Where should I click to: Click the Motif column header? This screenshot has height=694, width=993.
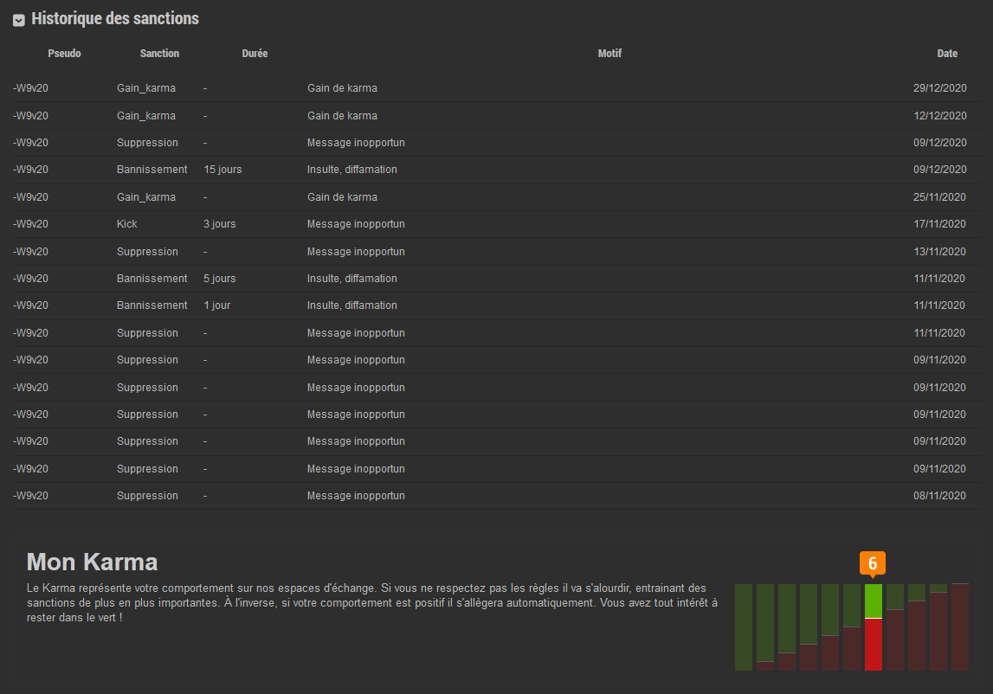(x=609, y=54)
